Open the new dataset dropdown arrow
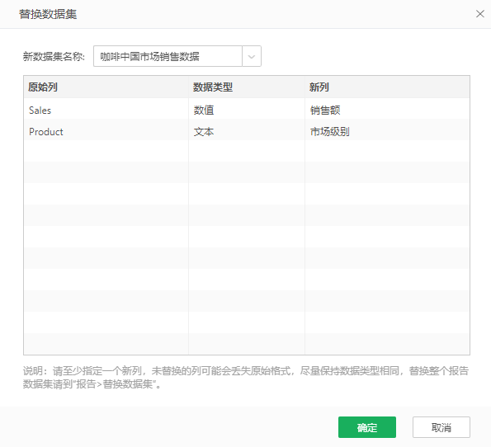 pos(252,56)
